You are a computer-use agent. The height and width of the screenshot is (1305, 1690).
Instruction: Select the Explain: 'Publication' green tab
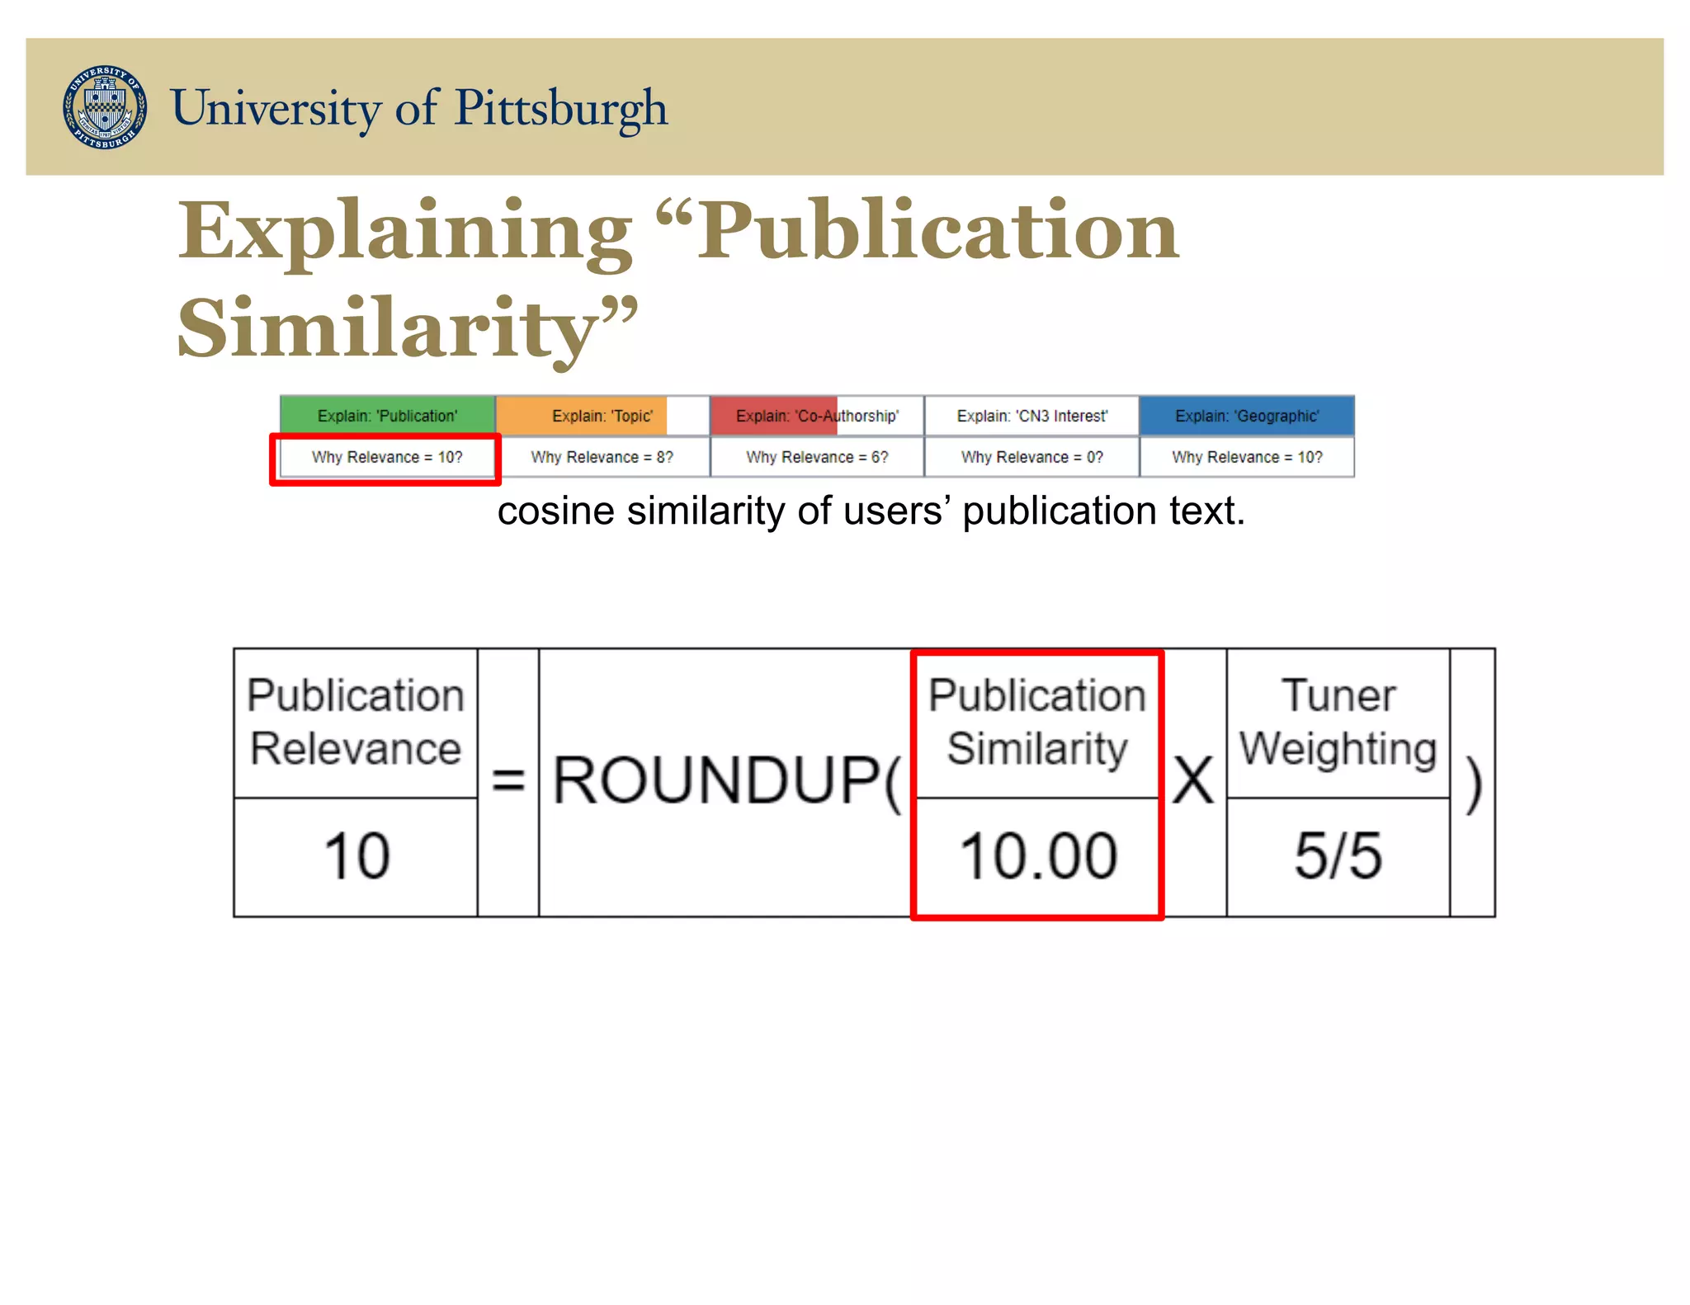point(388,416)
